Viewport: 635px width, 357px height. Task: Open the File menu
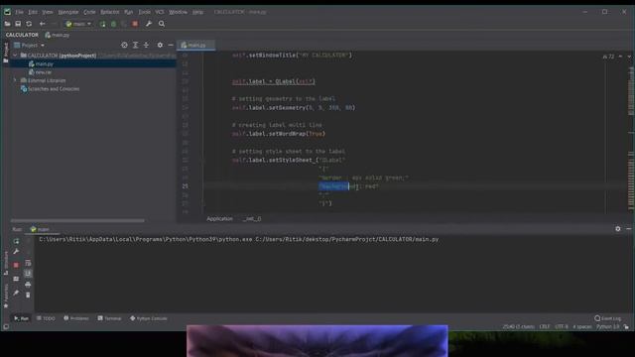[19, 12]
